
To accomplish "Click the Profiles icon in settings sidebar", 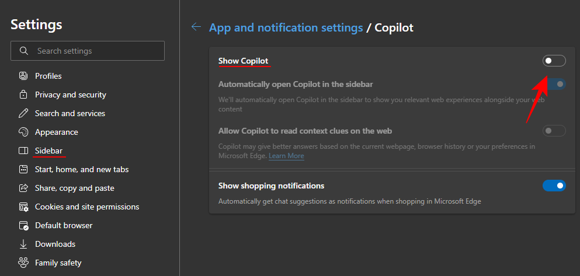I will point(23,76).
